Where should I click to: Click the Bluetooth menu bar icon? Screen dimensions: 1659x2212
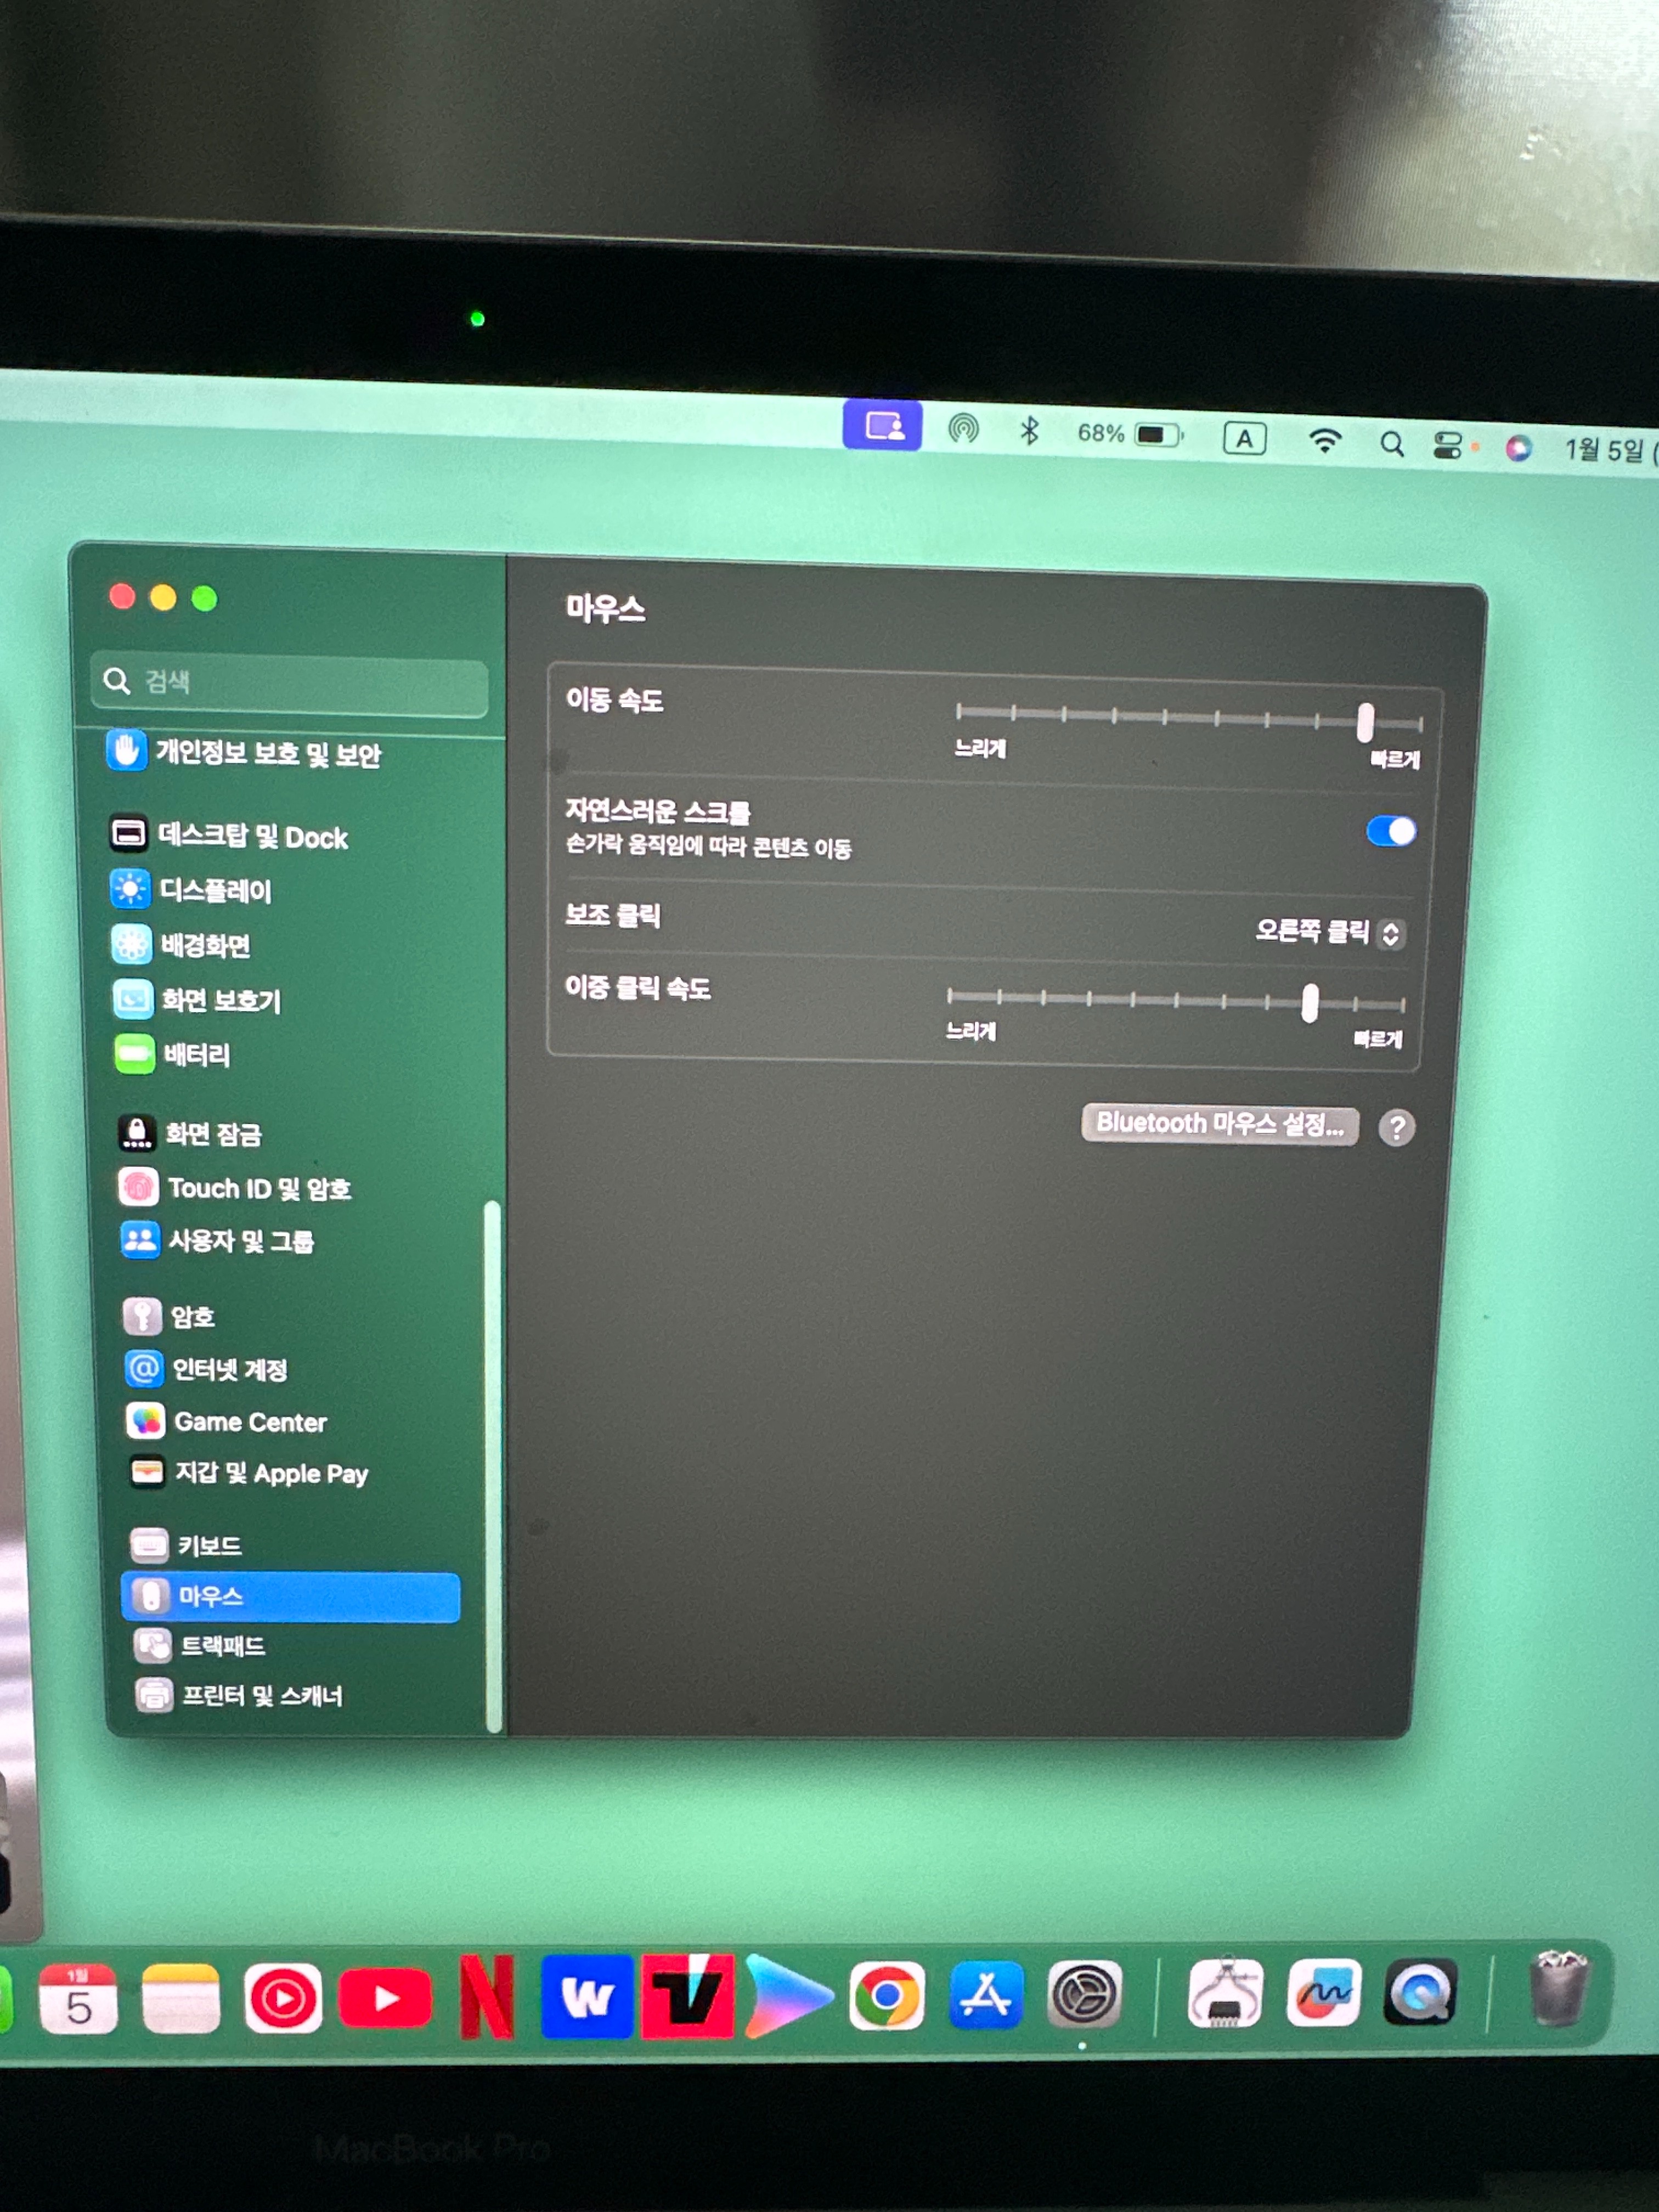coord(1029,431)
